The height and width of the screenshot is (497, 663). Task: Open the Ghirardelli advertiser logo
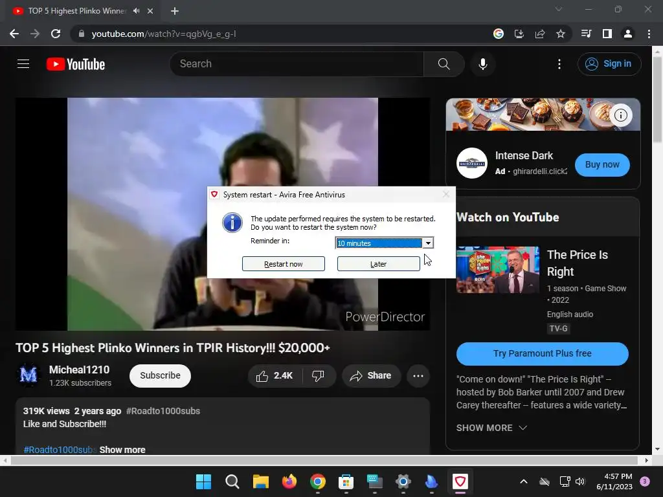472,163
